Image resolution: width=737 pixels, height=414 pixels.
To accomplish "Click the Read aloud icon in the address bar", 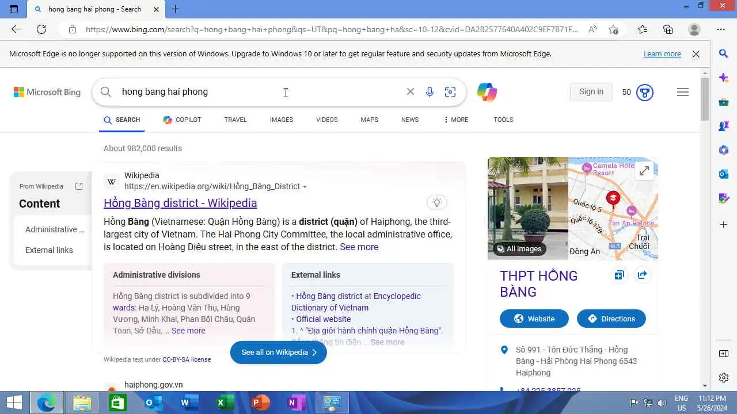I will [592, 29].
